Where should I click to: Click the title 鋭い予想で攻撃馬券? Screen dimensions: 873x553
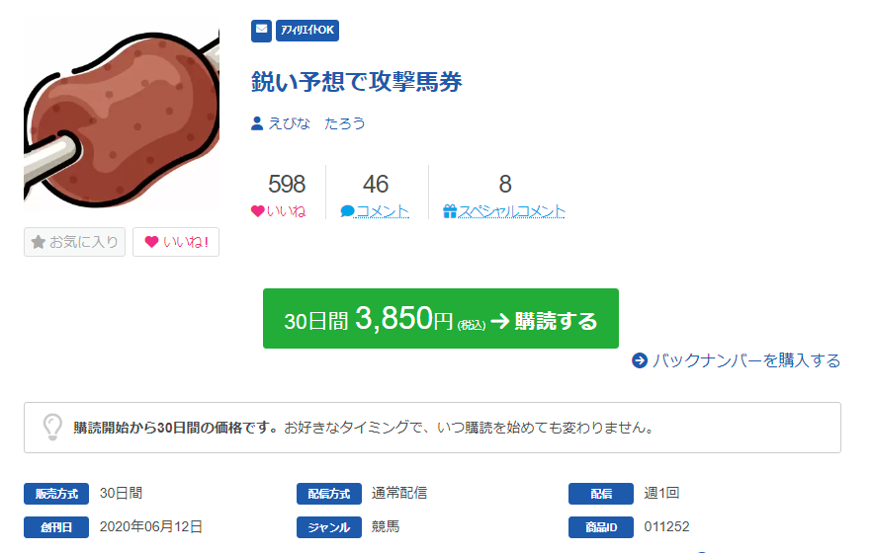(356, 82)
